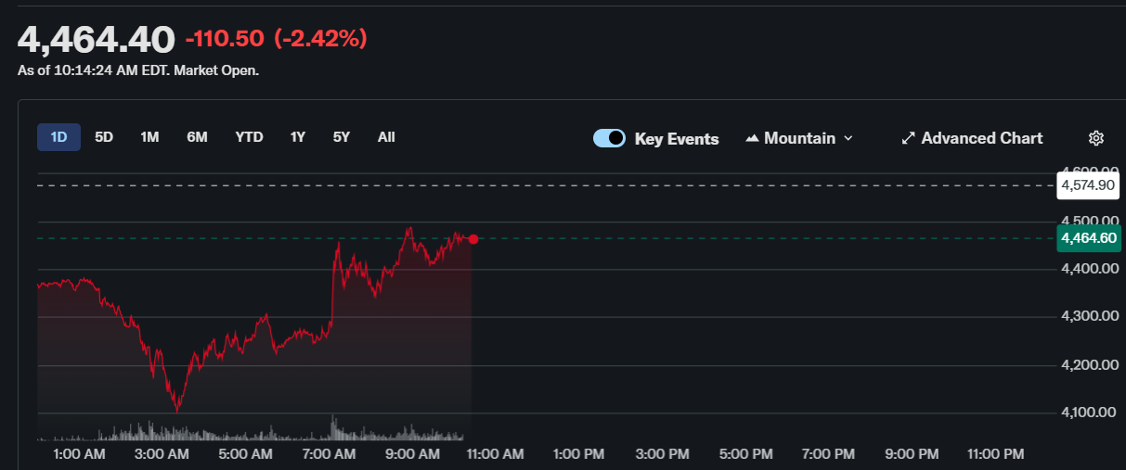Click the volume bars near 7:00 AM

(x=332, y=428)
